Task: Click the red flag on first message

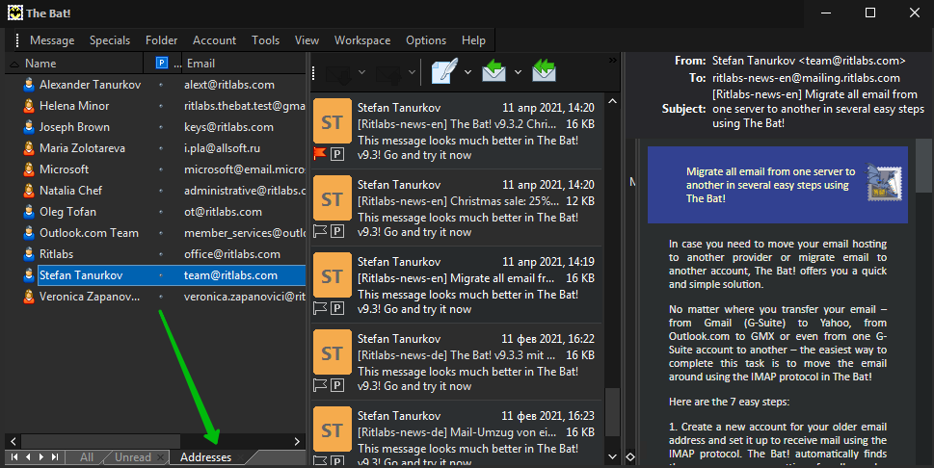Action: point(320,154)
